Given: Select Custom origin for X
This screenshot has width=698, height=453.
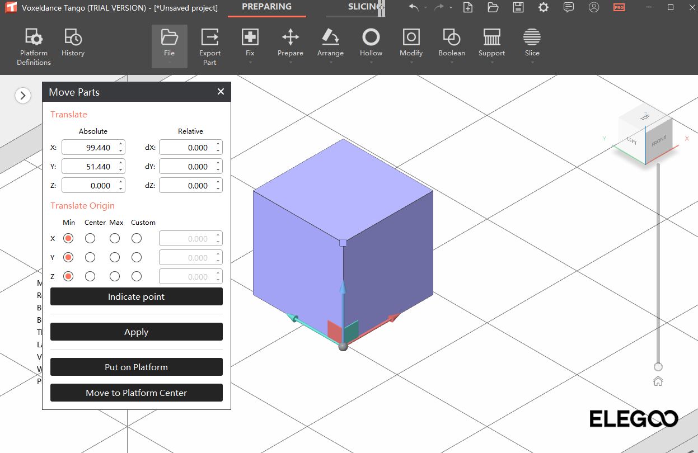Looking at the screenshot, I should (137, 238).
